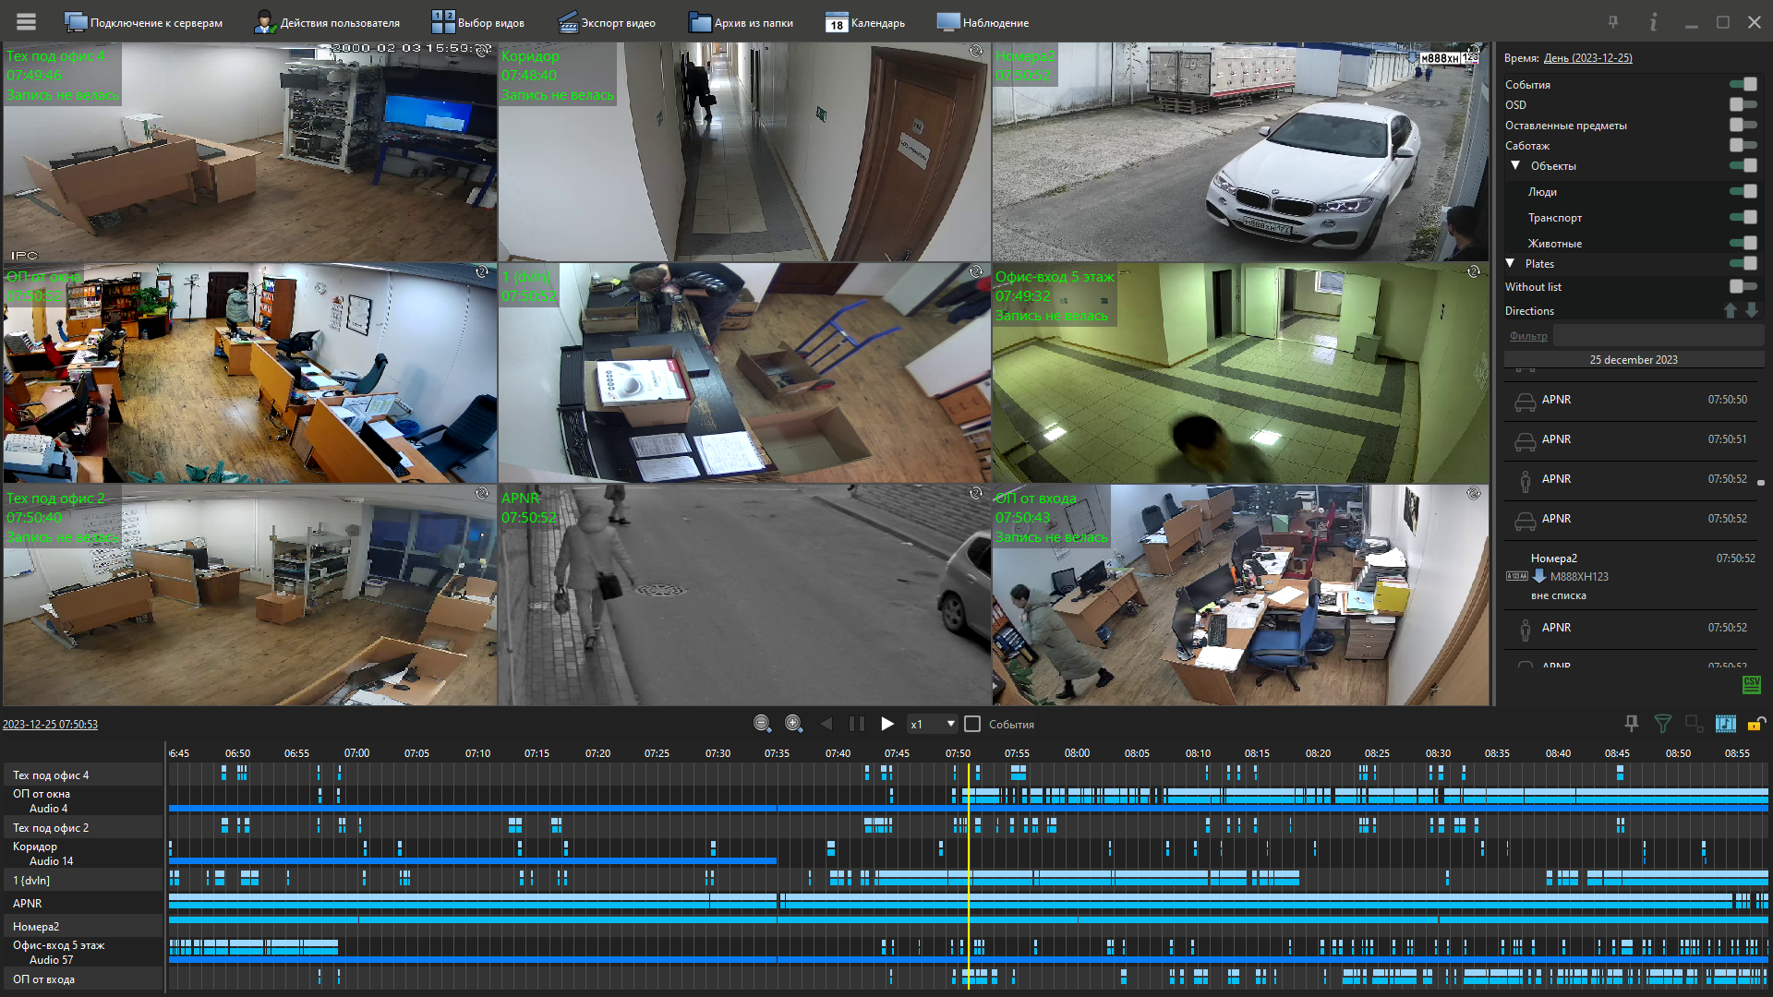Click the Фильтр input field

[x=1658, y=335]
